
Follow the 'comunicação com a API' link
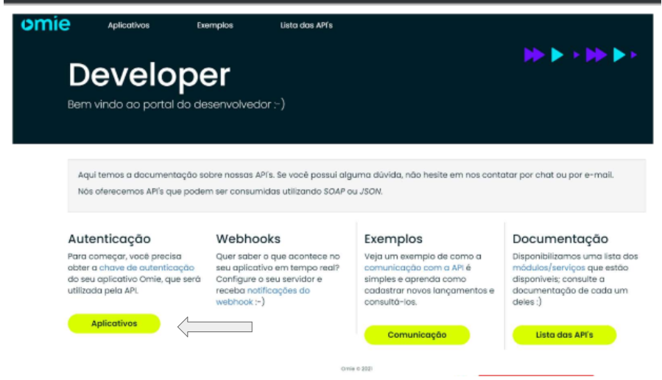(414, 267)
